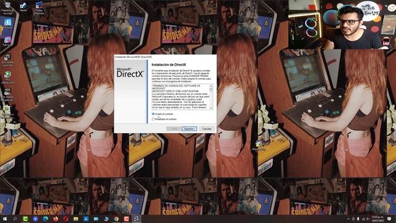Click the microphone tray icon
Screen dimensions: 396x223
[358, 219]
